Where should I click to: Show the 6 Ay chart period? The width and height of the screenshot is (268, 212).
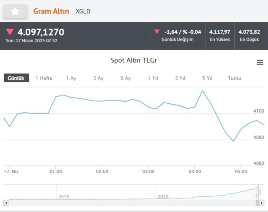[125, 78]
